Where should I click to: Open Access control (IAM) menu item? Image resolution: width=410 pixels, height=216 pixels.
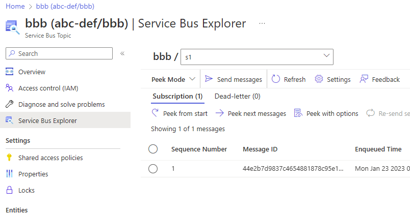coord(48,88)
